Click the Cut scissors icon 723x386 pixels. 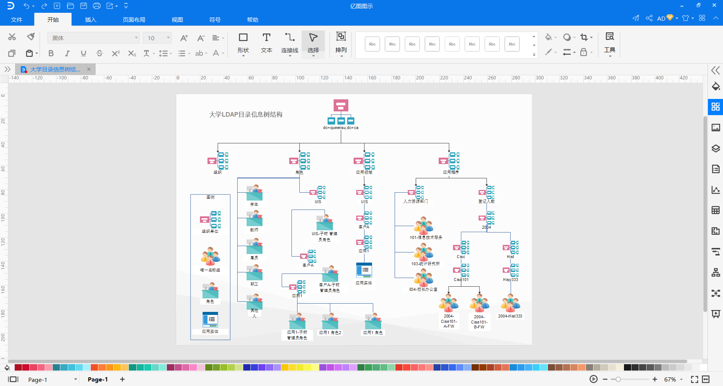coord(12,37)
